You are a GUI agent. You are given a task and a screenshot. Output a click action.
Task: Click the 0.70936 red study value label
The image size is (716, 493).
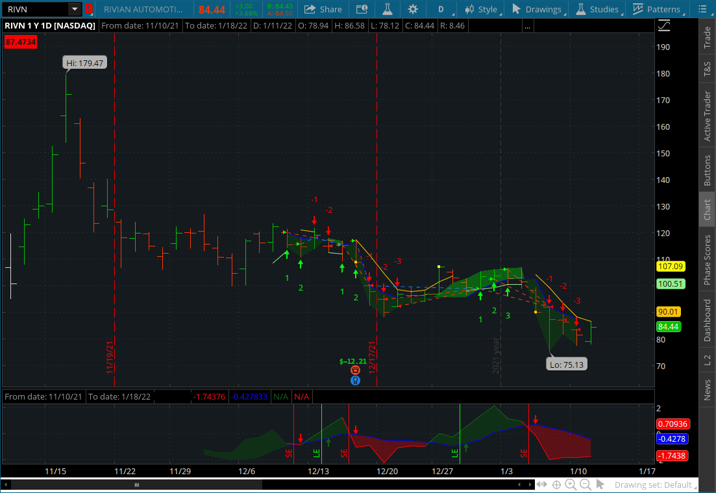click(673, 424)
